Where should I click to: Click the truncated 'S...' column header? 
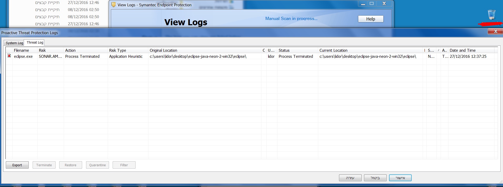coord(431,50)
